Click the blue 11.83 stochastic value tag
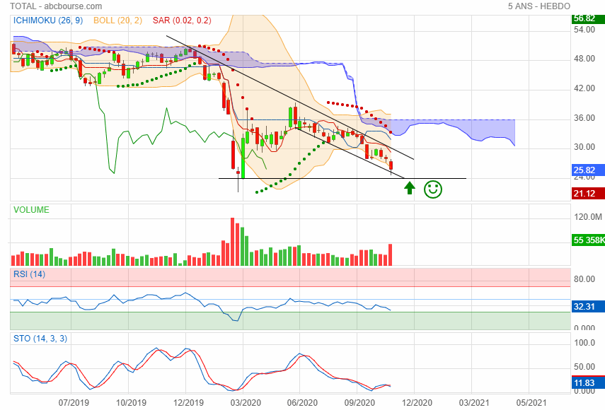Screen dimensions: 605x410 [x=588, y=383]
